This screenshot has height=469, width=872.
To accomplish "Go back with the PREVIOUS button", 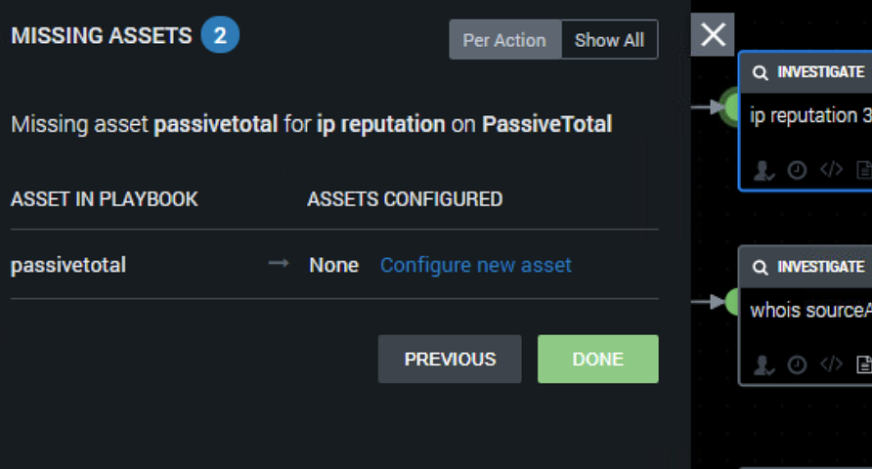I will pyautogui.click(x=450, y=359).
